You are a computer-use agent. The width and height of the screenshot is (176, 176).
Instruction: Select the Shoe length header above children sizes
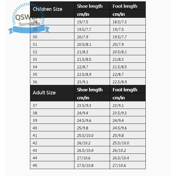tap(90, 6)
